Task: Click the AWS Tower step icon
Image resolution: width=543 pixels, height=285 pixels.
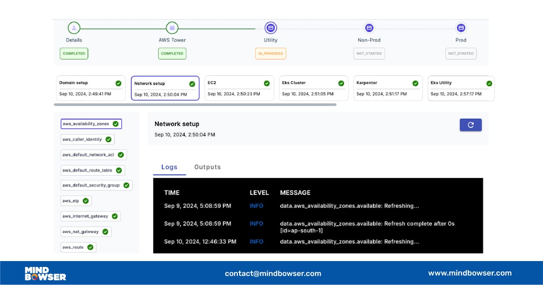Action: [x=172, y=28]
